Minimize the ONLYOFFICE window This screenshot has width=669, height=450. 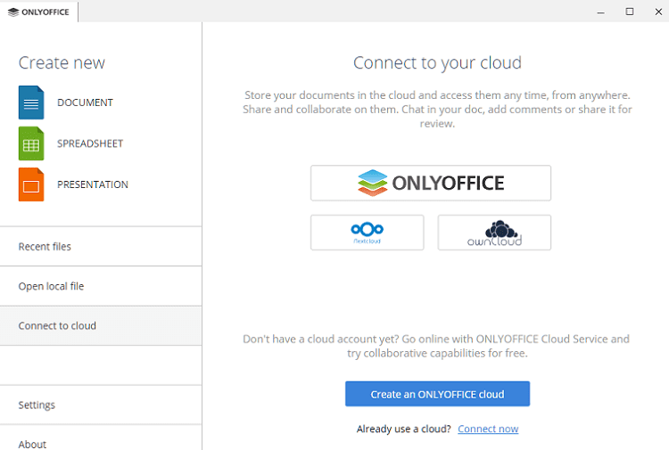coord(600,12)
